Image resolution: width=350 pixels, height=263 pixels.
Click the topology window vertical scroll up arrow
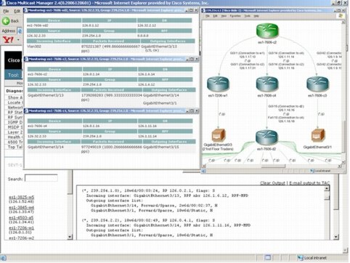pos(343,22)
